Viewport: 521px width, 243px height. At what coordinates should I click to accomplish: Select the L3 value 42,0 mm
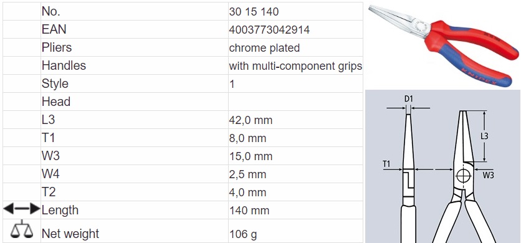point(251,120)
